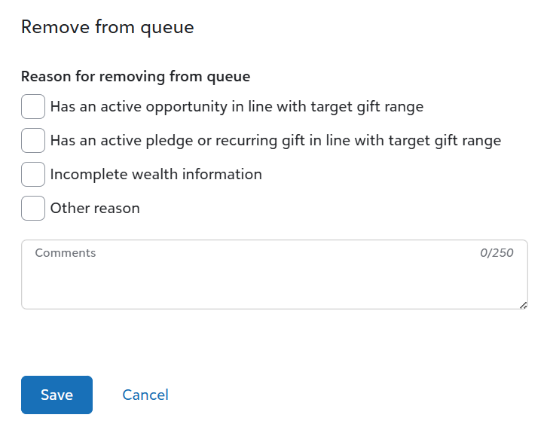Enable the Incomplete wealth information checkbox

33,175
